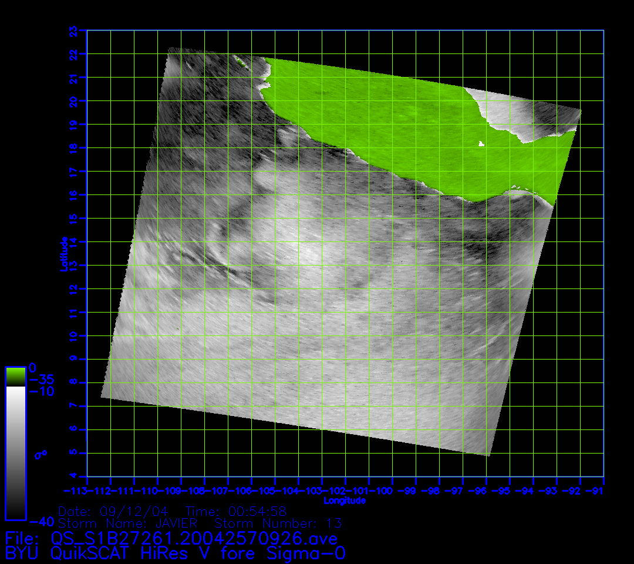Click the BYU QuikSCAT HiRes title line
Image resolution: width=634 pixels, height=564 pixels.
click(x=175, y=553)
